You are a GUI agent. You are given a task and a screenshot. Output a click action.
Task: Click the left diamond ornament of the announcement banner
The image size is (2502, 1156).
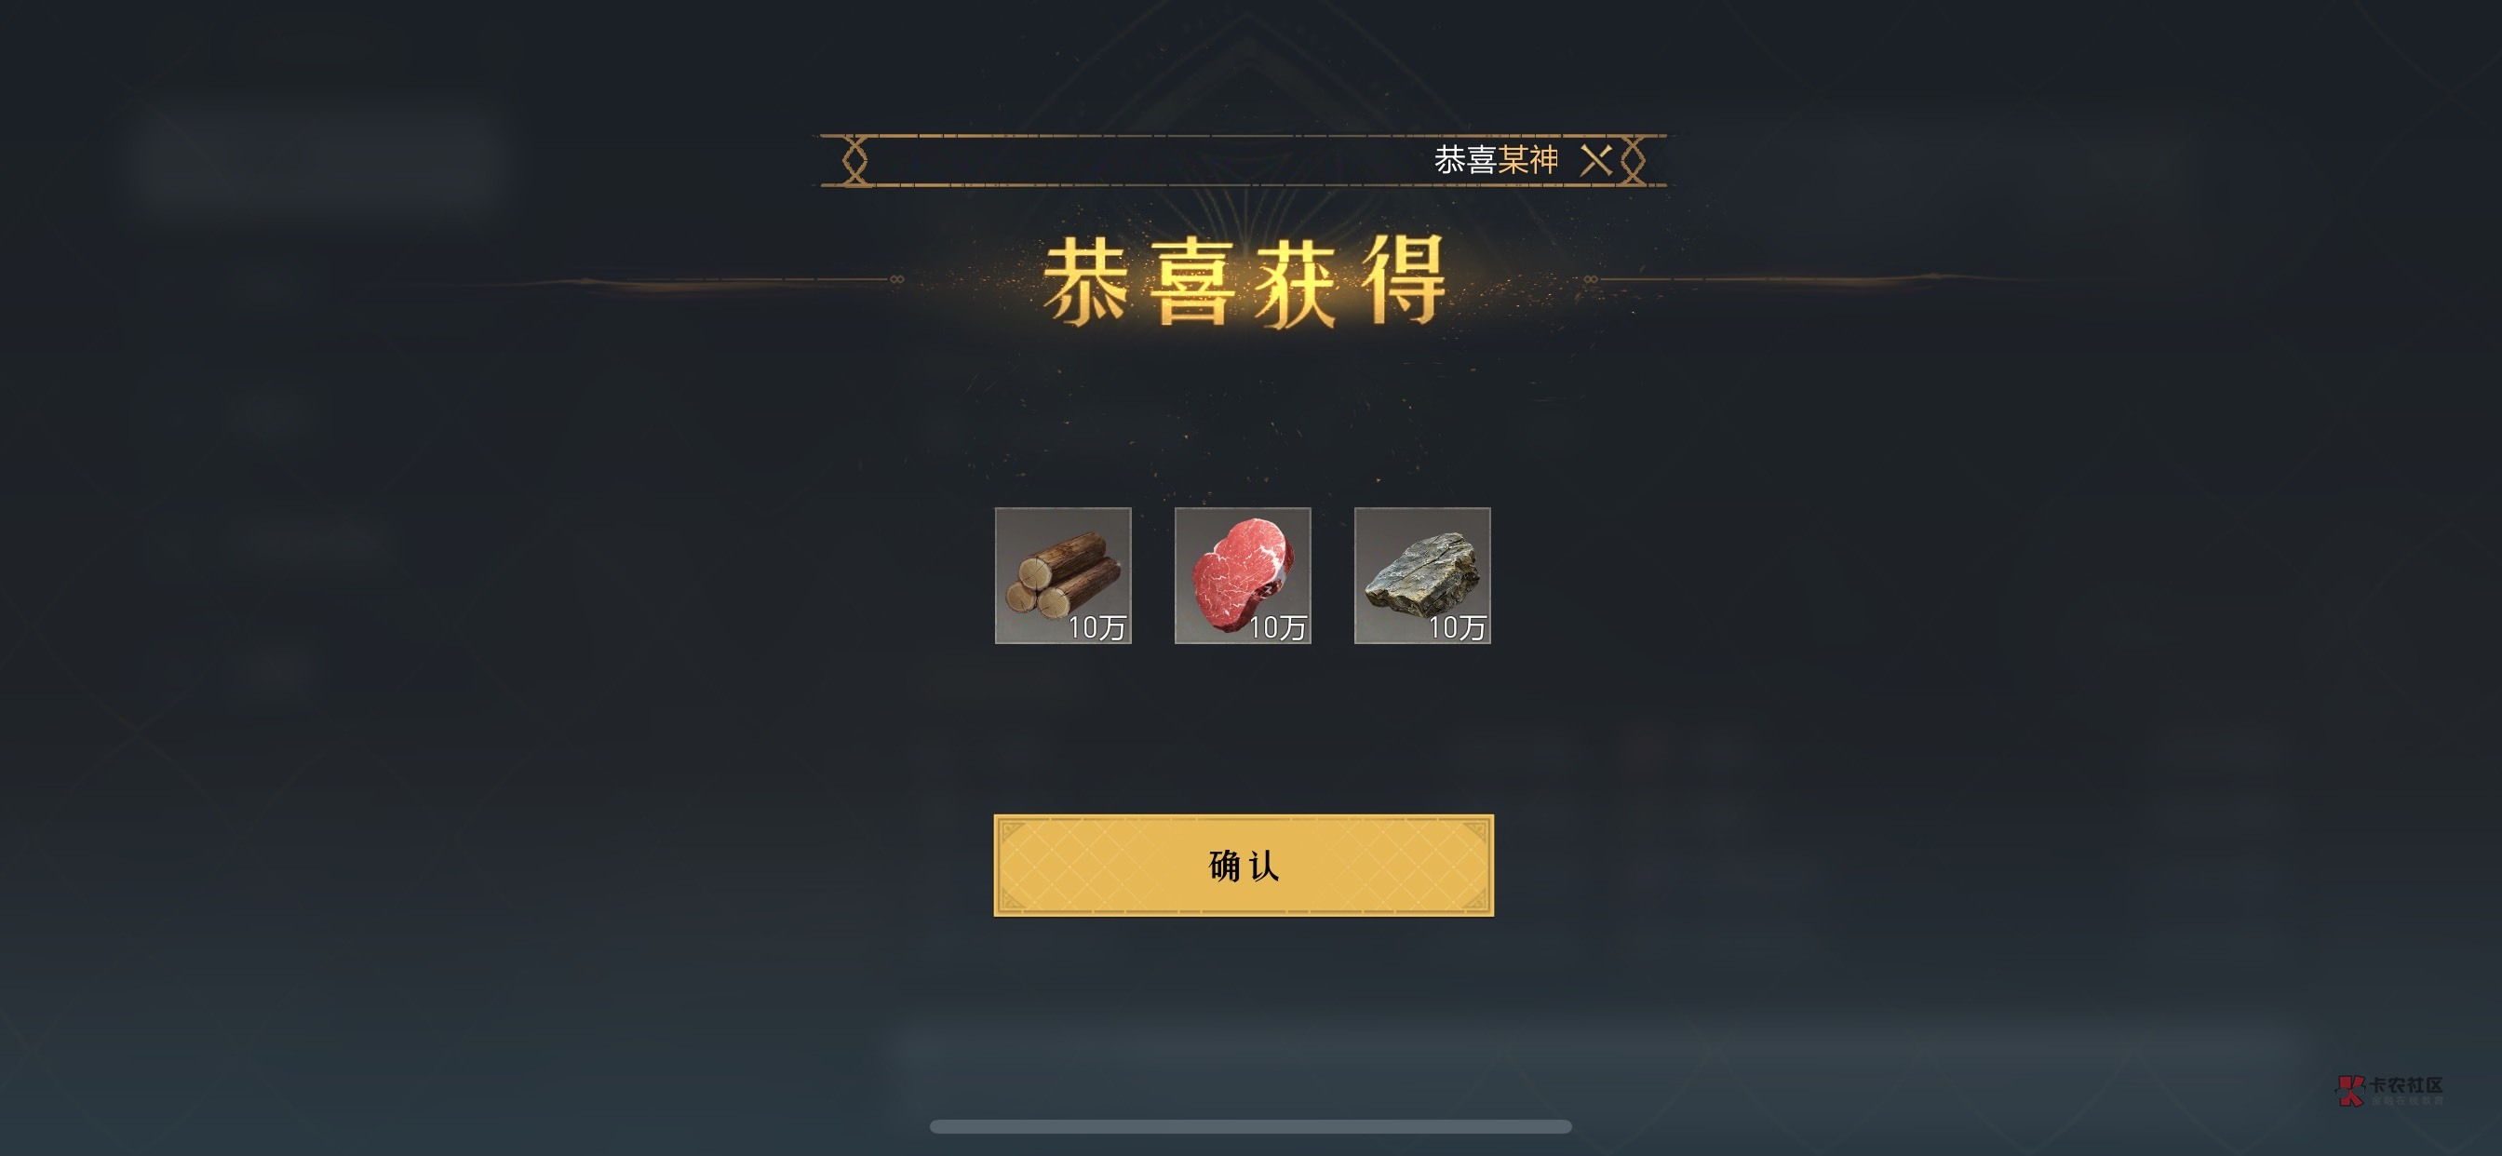pyautogui.click(x=854, y=160)
